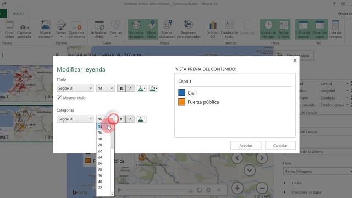
Task: Open Categorías font family dropdown
Action: pos(75,119)
